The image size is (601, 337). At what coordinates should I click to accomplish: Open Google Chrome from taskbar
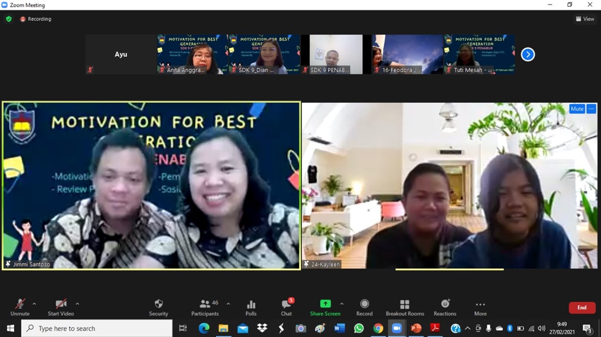click(x=378, y=328)
